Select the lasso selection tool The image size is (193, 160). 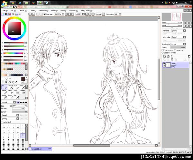pyautogui.click(x=6, y=79)
